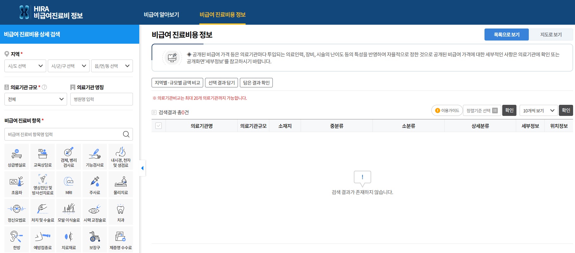
Task: Select the 상급병실료 category icon
Action: tap(17, 157)
